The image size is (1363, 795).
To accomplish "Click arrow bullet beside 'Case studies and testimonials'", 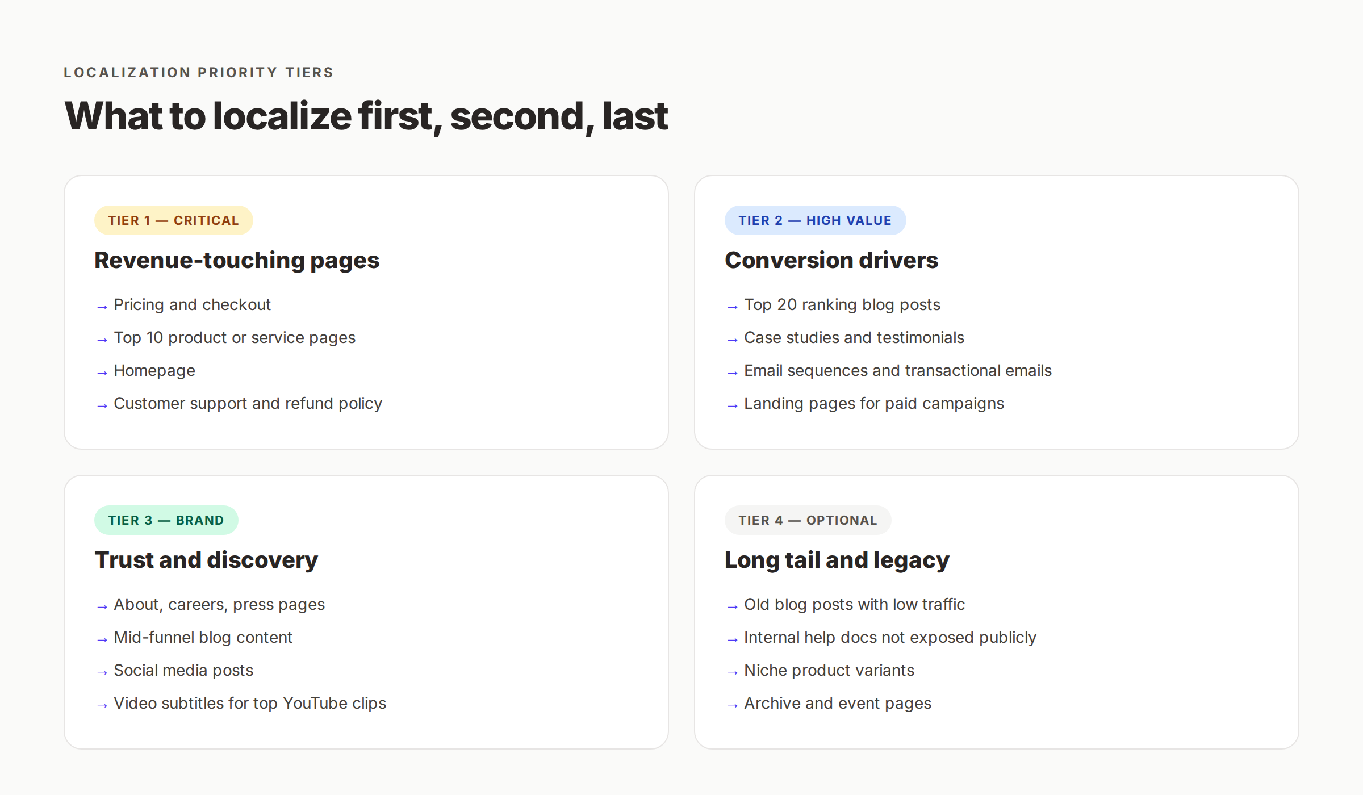I will click(733, 340).
